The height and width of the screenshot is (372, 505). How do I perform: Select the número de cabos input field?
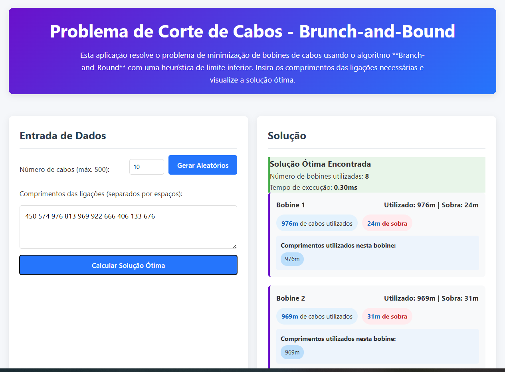146,167
